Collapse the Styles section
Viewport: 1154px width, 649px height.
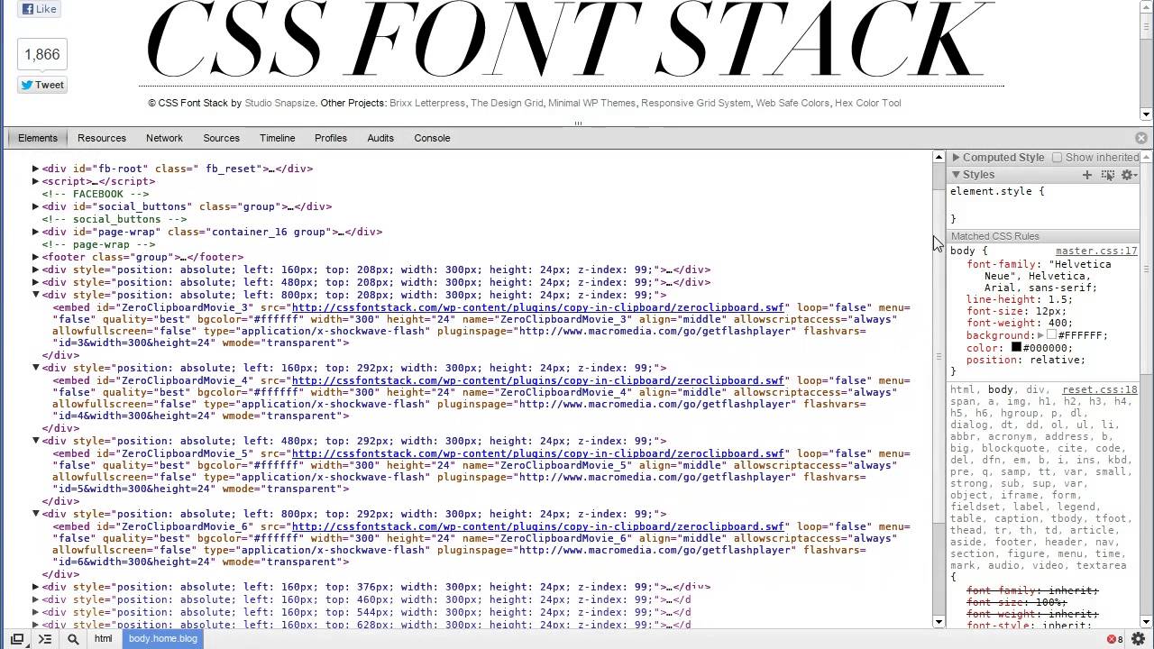[x=956, y=175]
